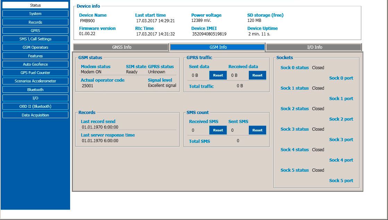Switch to the GNSS Info tab

[121, 47]
